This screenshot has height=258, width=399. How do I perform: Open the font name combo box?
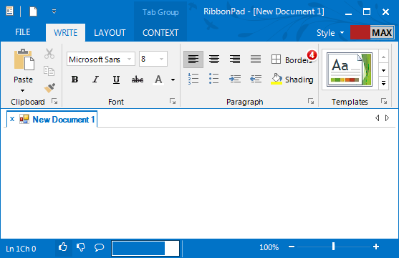[101, 59]
